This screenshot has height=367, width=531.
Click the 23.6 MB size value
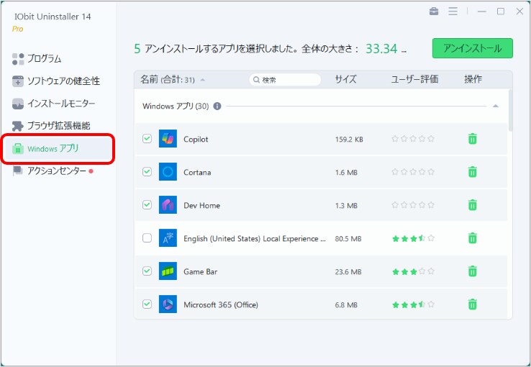[348, 272]
